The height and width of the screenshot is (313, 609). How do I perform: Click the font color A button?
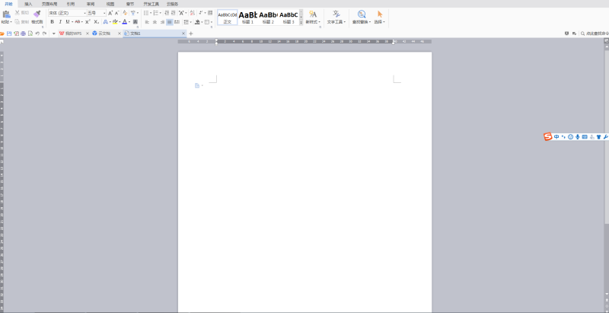(126, 22)
